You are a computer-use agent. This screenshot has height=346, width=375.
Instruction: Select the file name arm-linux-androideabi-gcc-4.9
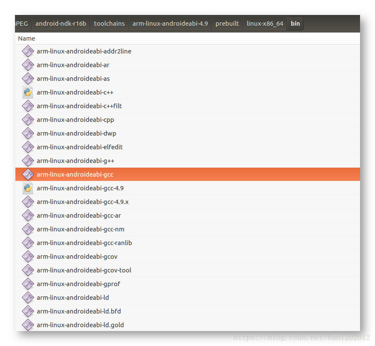tap(80, 188)
